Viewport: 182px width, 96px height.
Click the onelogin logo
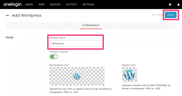(12, 4)
